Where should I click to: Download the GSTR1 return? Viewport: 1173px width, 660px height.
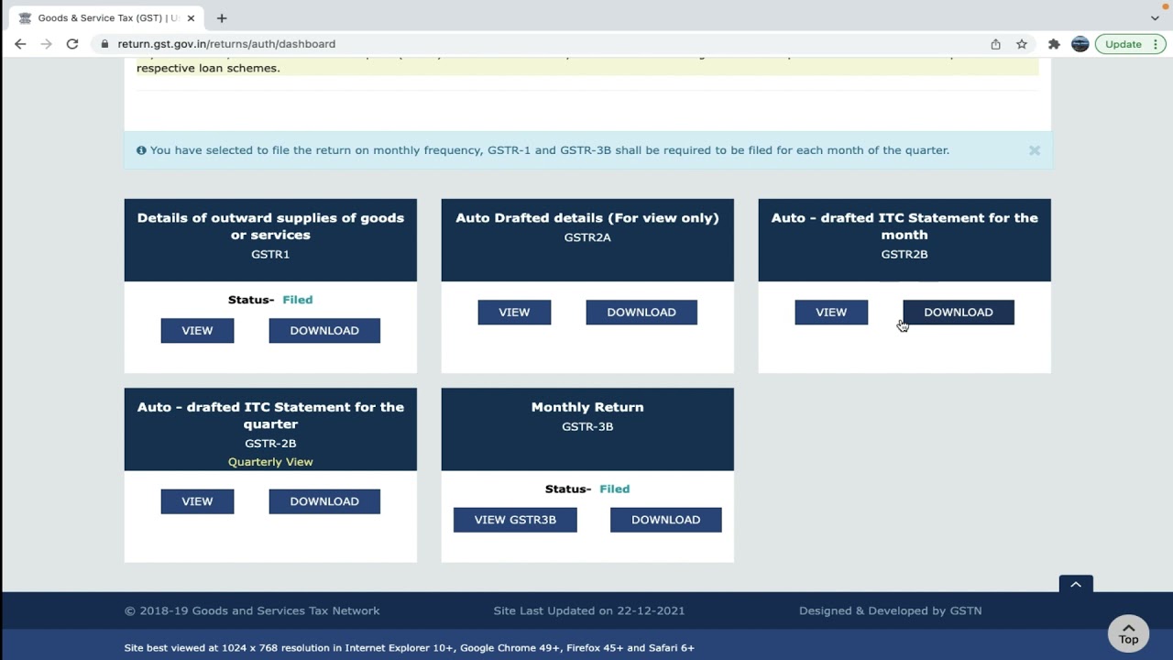click(x=324, y=331)
